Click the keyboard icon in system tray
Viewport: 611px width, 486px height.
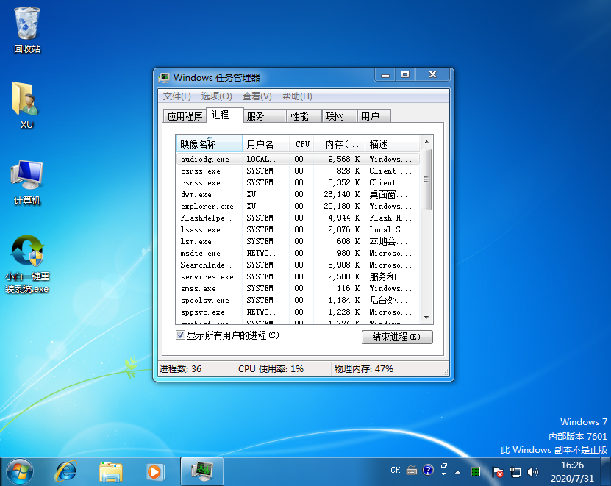[x=411, y=471]
